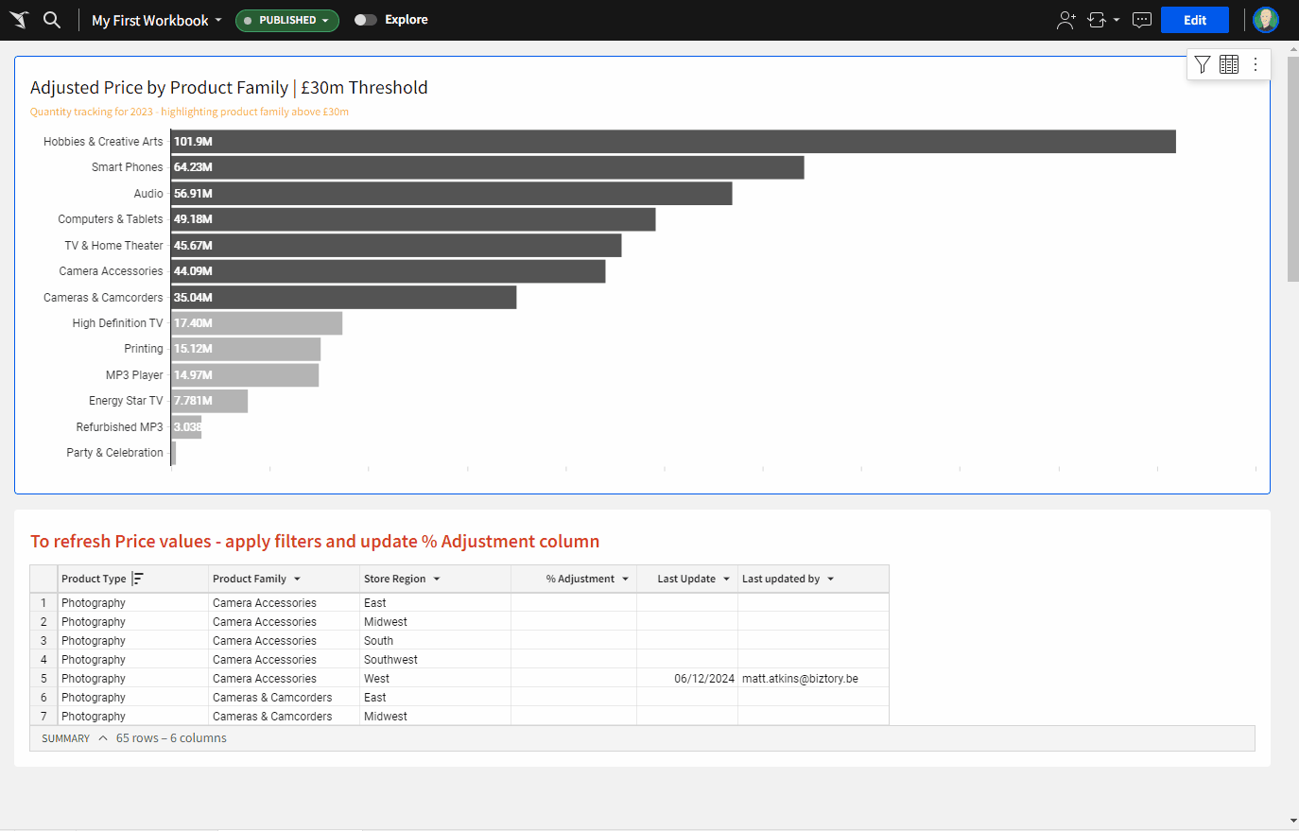Click the refresh data icon
The height and width of the screenshot is (831, 1299).
(x=1097, y=20)
